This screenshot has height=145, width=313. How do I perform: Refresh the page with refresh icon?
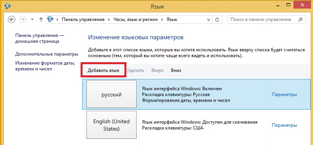(x=218, y=20)
